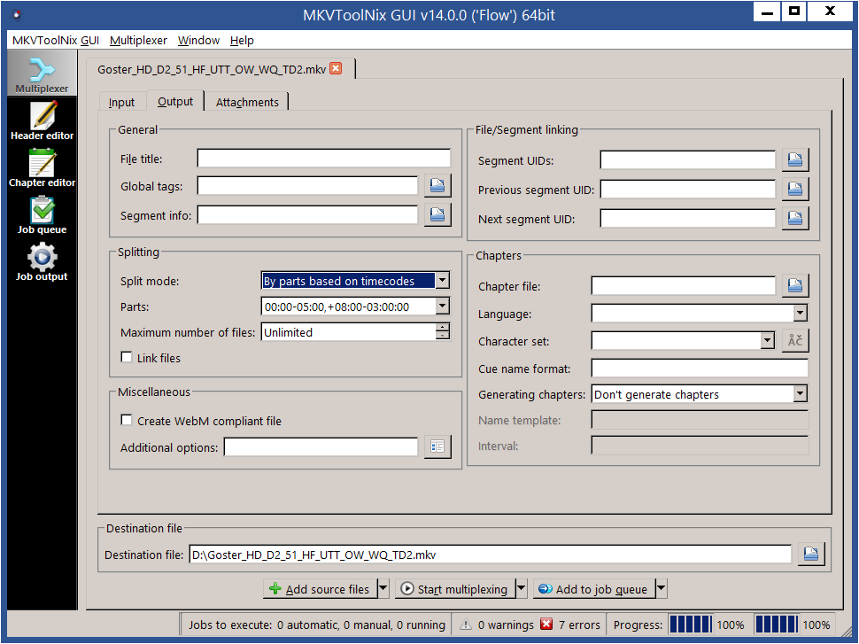Browse for Global tags file
The width and height of the screenshot is (859, 644).
437,186
